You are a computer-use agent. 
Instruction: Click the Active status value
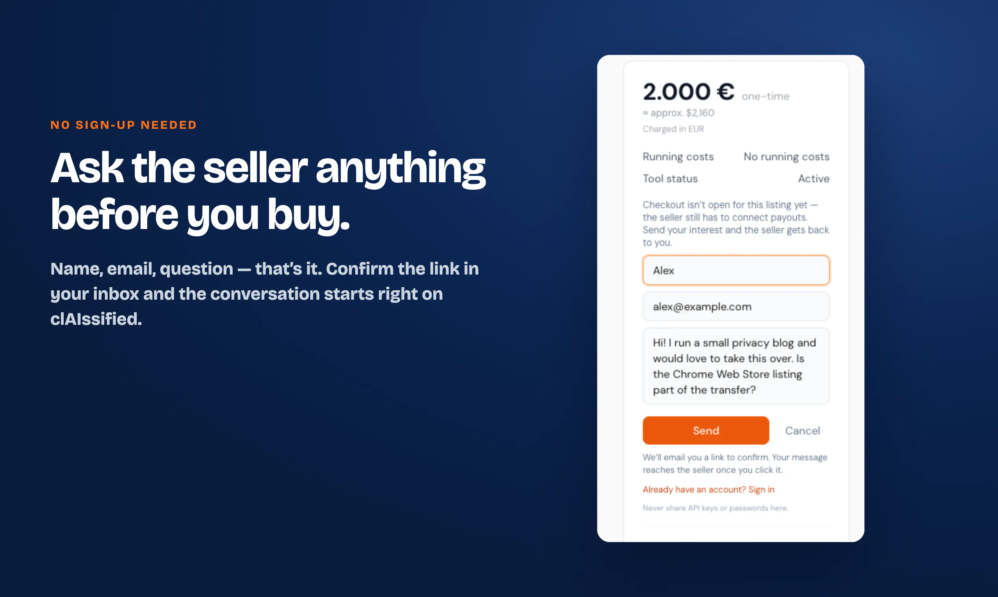[814, 179]
